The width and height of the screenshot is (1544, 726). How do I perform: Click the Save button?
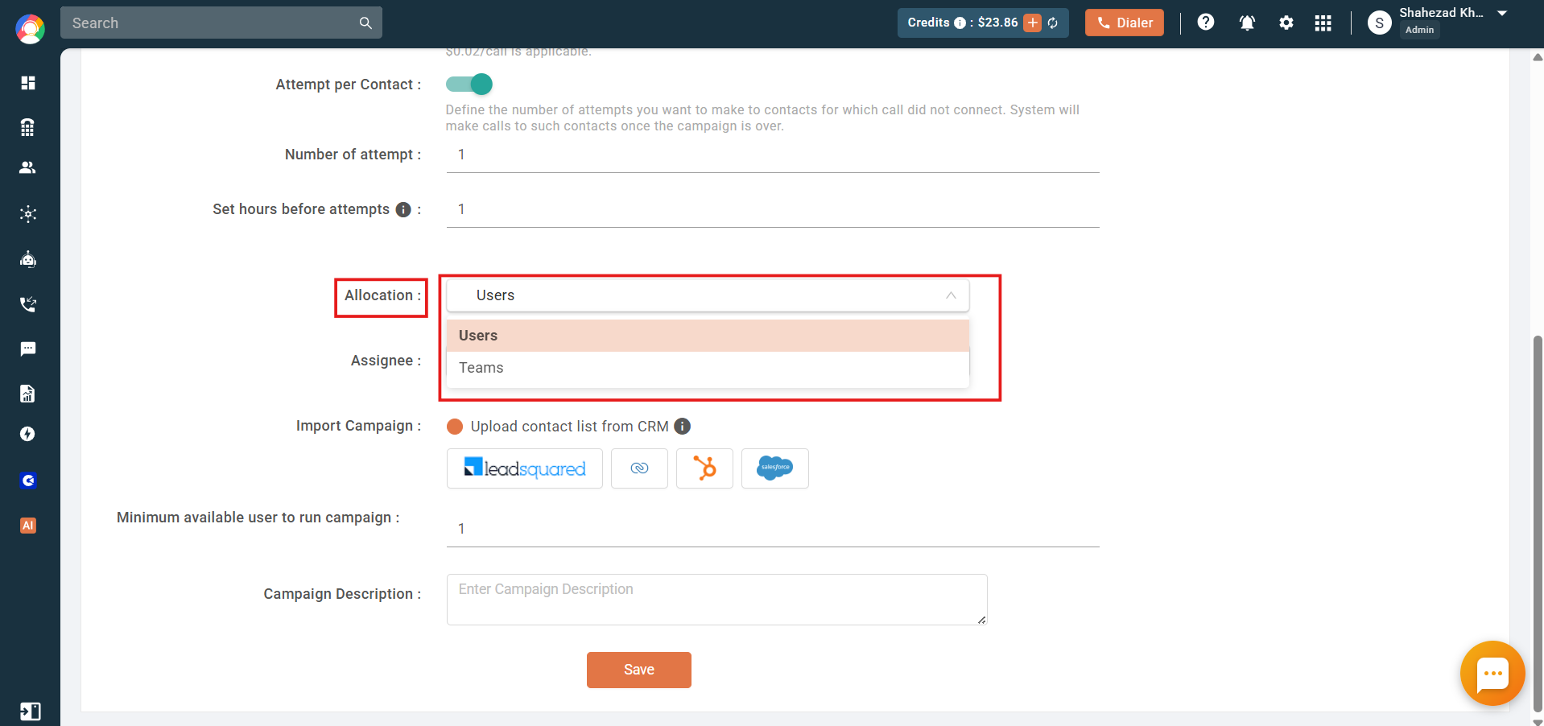pos(638,670)
